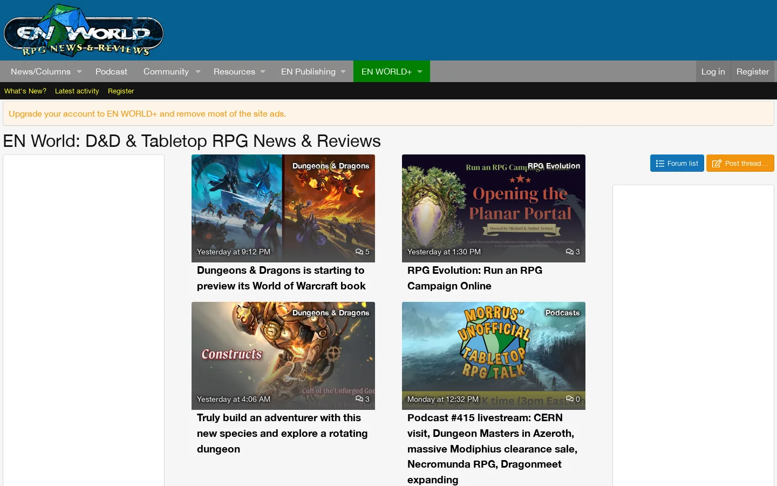This screenshot has width=777, height=486.
Task: Click 'Yesterday at 1:30 PM' timestamp
Action: [x=444, y=252]
